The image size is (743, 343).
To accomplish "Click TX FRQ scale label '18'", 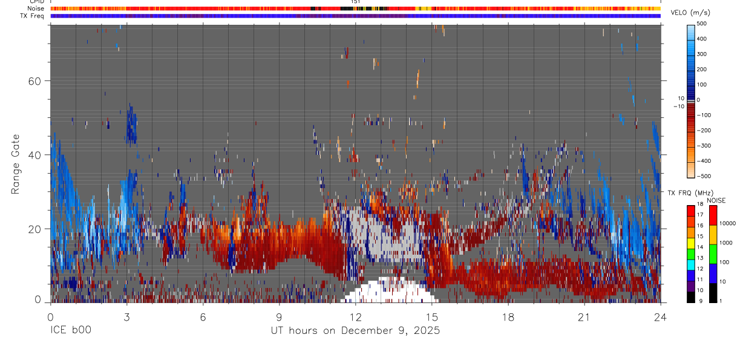I will click(701, 205).
